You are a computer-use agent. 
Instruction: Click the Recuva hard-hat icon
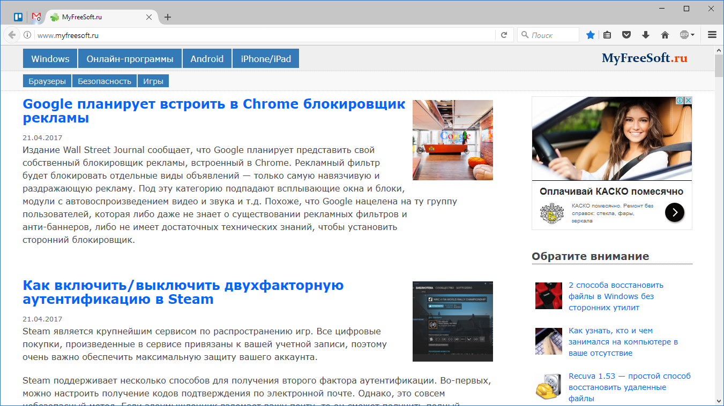(x=549, y=387)
